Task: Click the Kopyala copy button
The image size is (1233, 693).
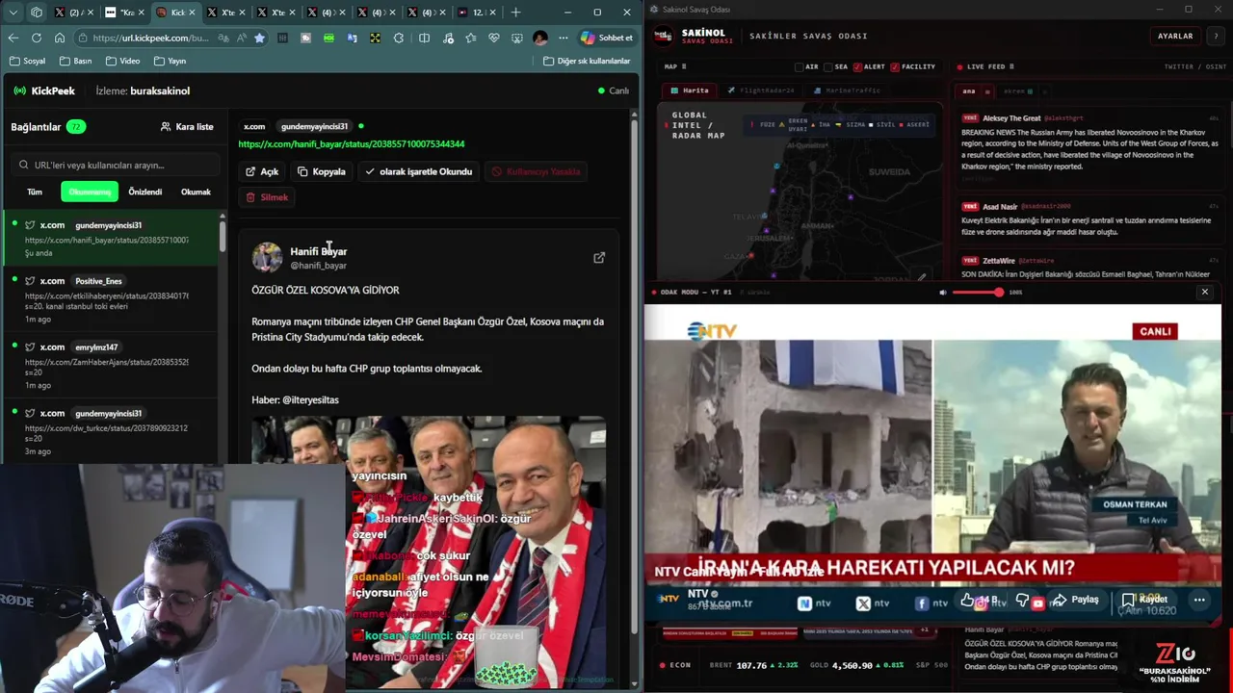Action: point(322,171)
